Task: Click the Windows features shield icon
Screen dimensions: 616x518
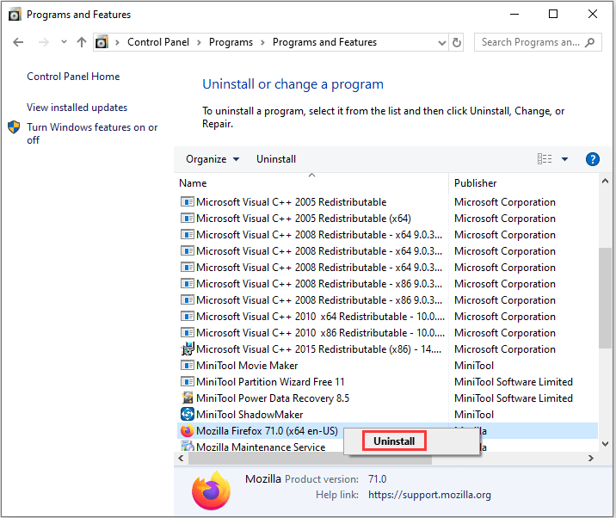Action: pyautogui.click(x=14, y=127)
